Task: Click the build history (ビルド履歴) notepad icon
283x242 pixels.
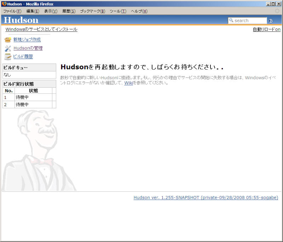Action: [8, 57]
